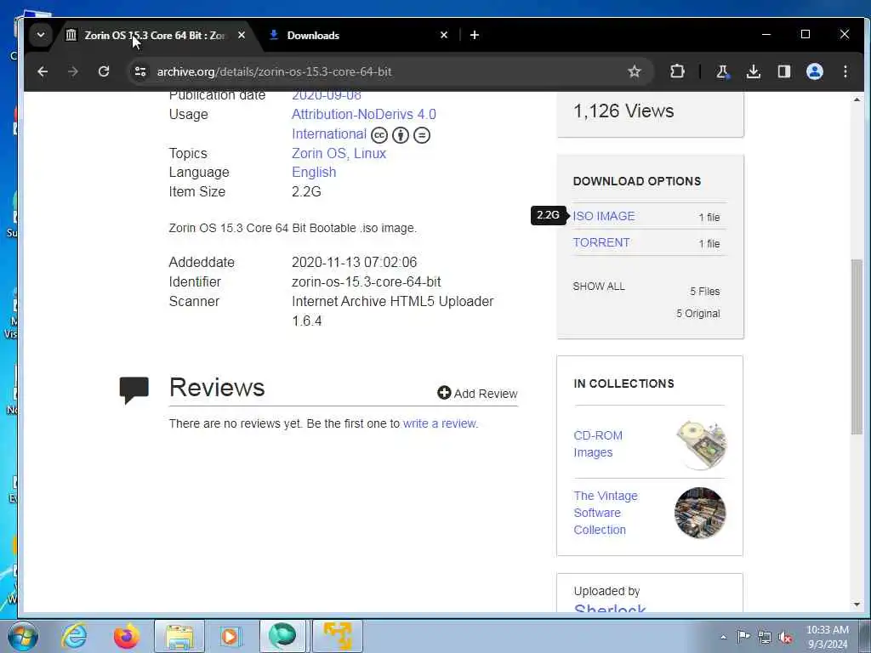Download the ISO IMAGE file
Screen dimensions: 871x653
pos(604,216)
